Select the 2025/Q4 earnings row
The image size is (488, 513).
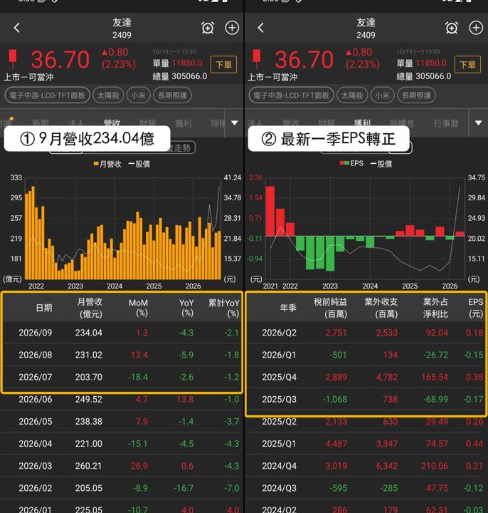(366, 377)
